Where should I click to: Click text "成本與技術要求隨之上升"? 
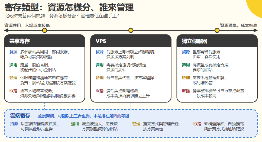click(128, 96)
